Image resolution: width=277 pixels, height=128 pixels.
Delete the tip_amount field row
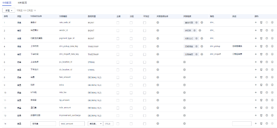click(261, 100)
